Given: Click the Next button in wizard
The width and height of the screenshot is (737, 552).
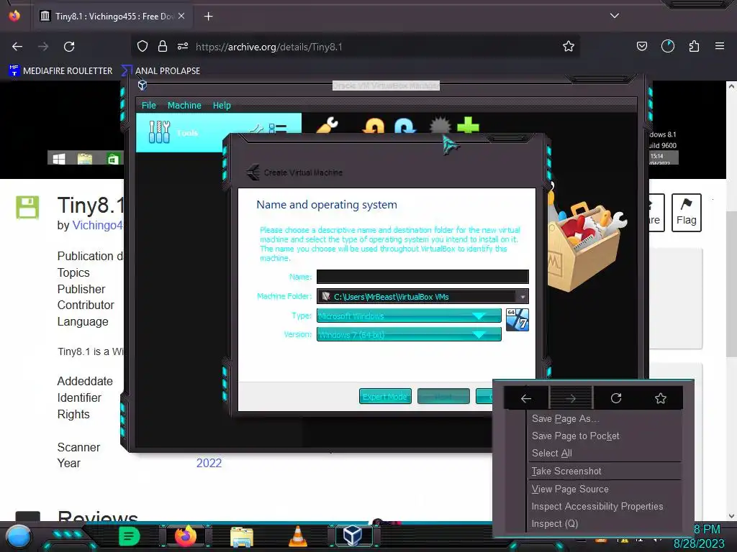Looking at the screenshot, I should (443, 396).
